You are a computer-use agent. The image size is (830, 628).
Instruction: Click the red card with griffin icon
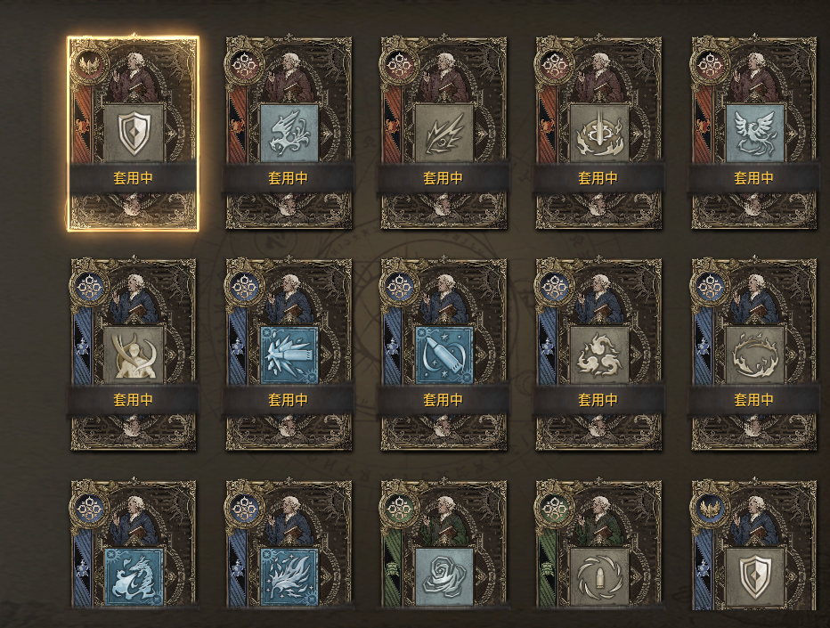point(289,134)
